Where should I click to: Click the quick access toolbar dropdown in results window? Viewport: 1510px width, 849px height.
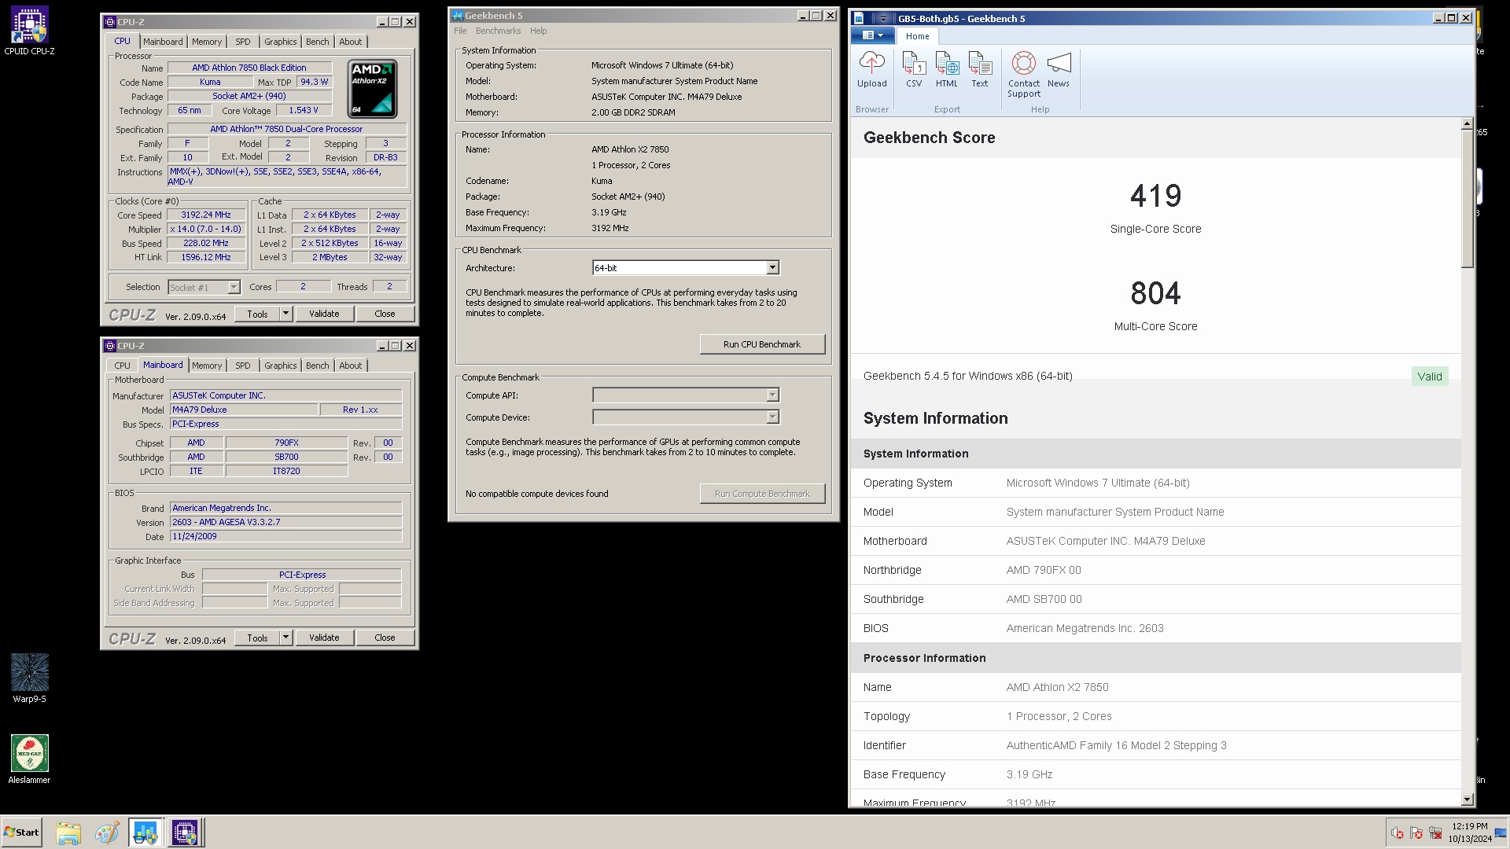pyautogui.click(x=883, y=18)
